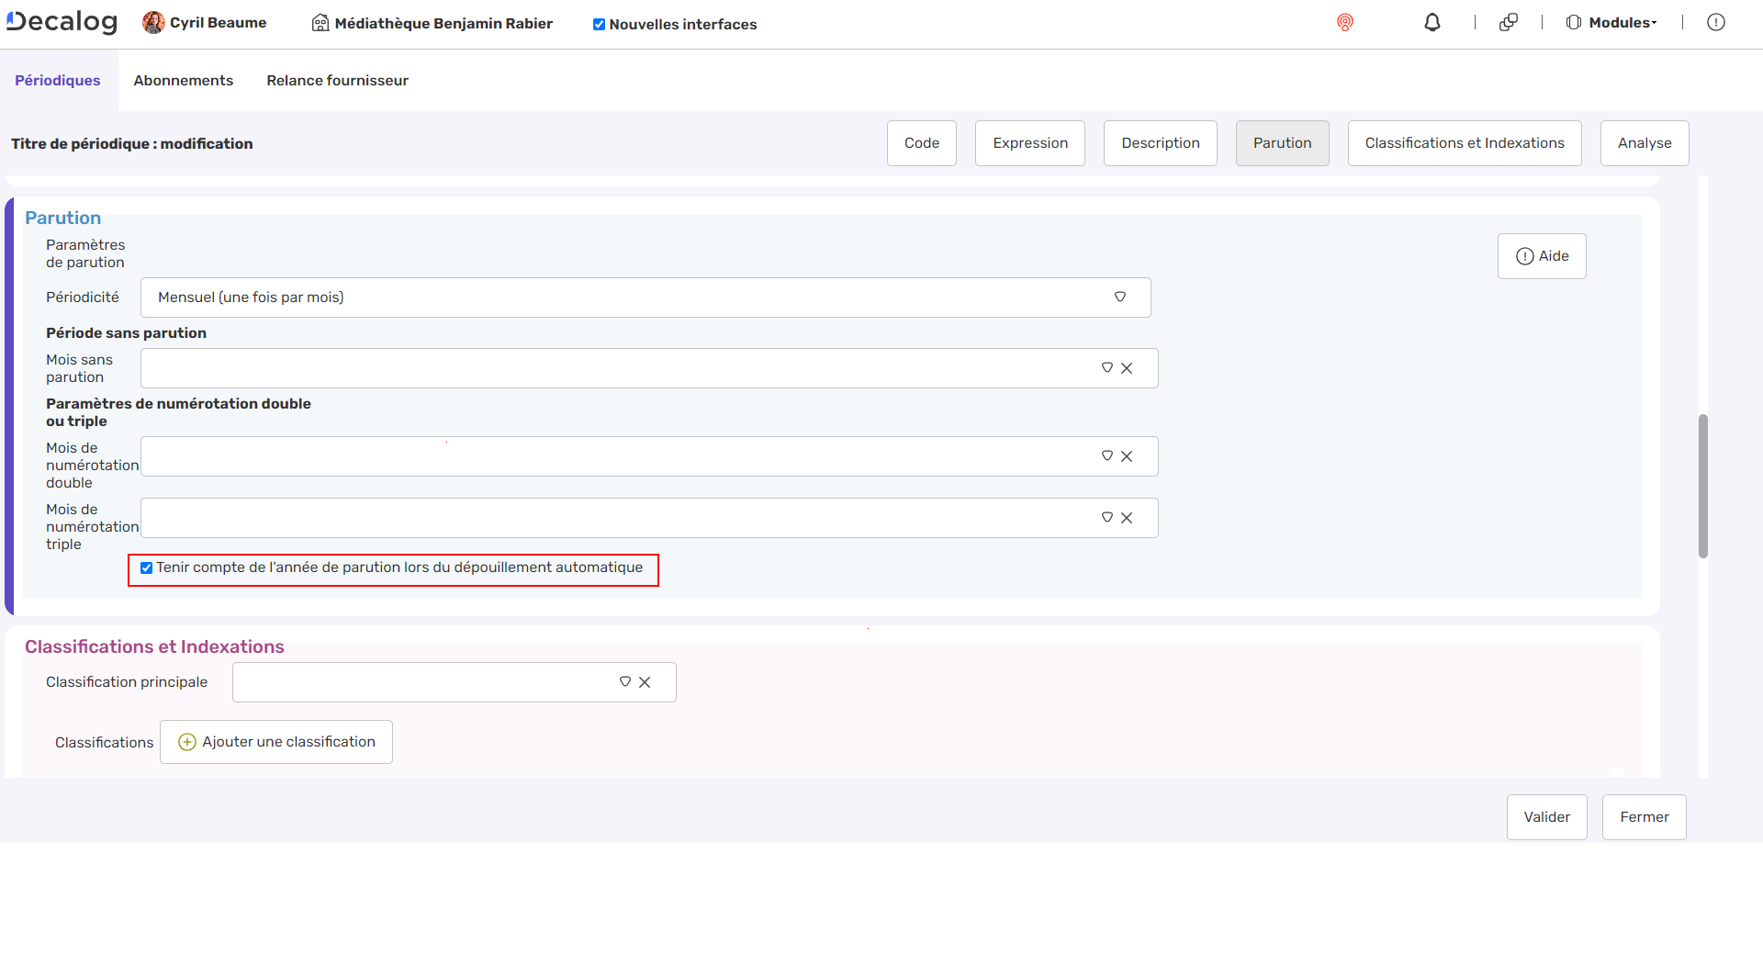The height and width of the screenshot is (955, 1763).
Task: Open the Modules dropdown menu
Action: pos(1612,23)
